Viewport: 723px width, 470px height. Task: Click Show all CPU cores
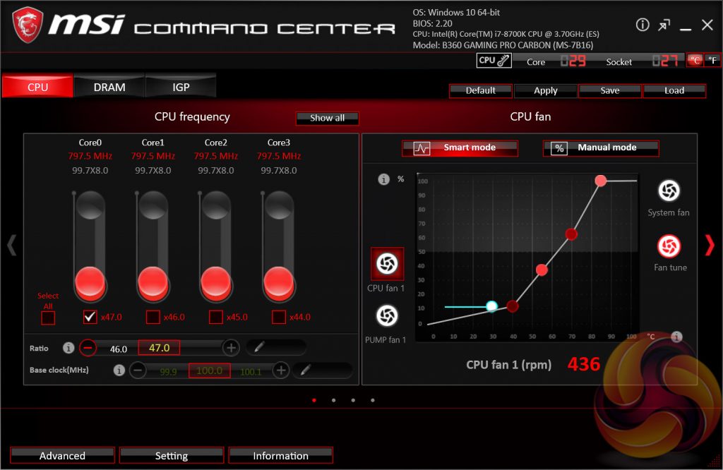(x=327, y=118)
